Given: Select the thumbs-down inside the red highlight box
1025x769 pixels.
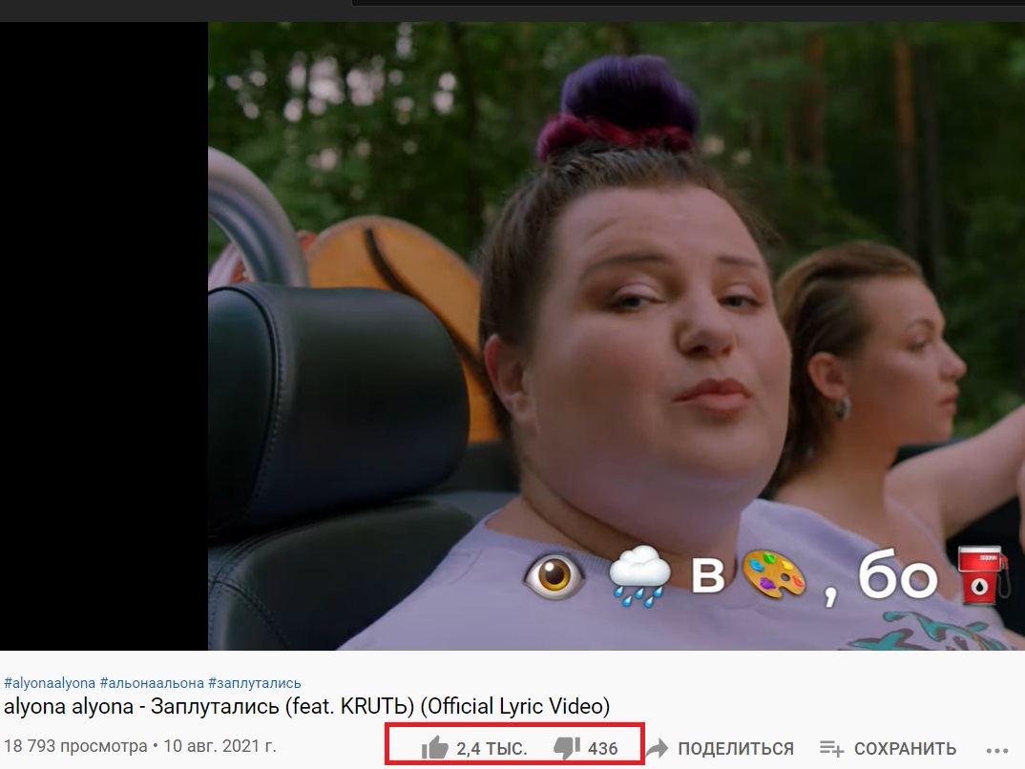Looking at the screenshot, I should coord(567,749).
